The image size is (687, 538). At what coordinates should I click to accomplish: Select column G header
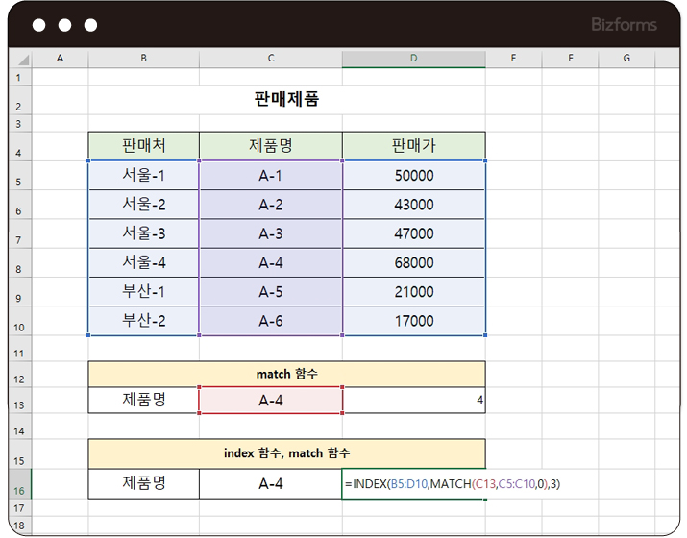(x=626, y=60)
